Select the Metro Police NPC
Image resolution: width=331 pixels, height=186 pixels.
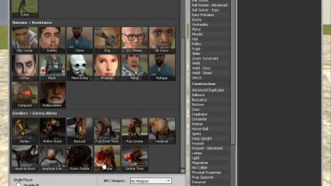(80, 68)
